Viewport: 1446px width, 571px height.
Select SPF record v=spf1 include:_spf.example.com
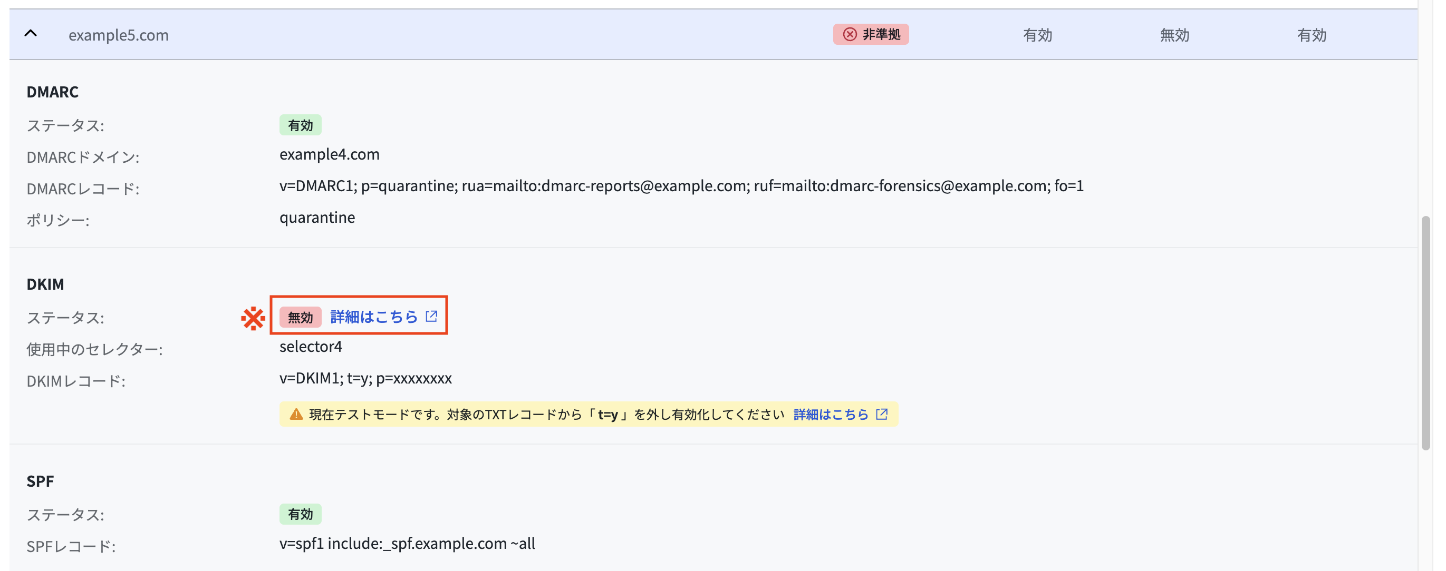(407, 544)
